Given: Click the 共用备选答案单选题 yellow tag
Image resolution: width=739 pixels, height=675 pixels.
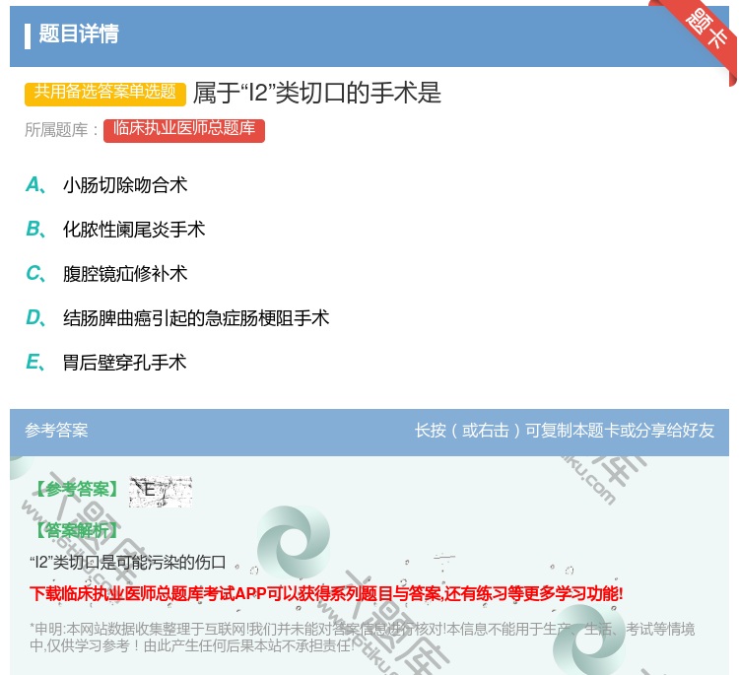Looking at the screenshot, I should [x=105, y=94].
